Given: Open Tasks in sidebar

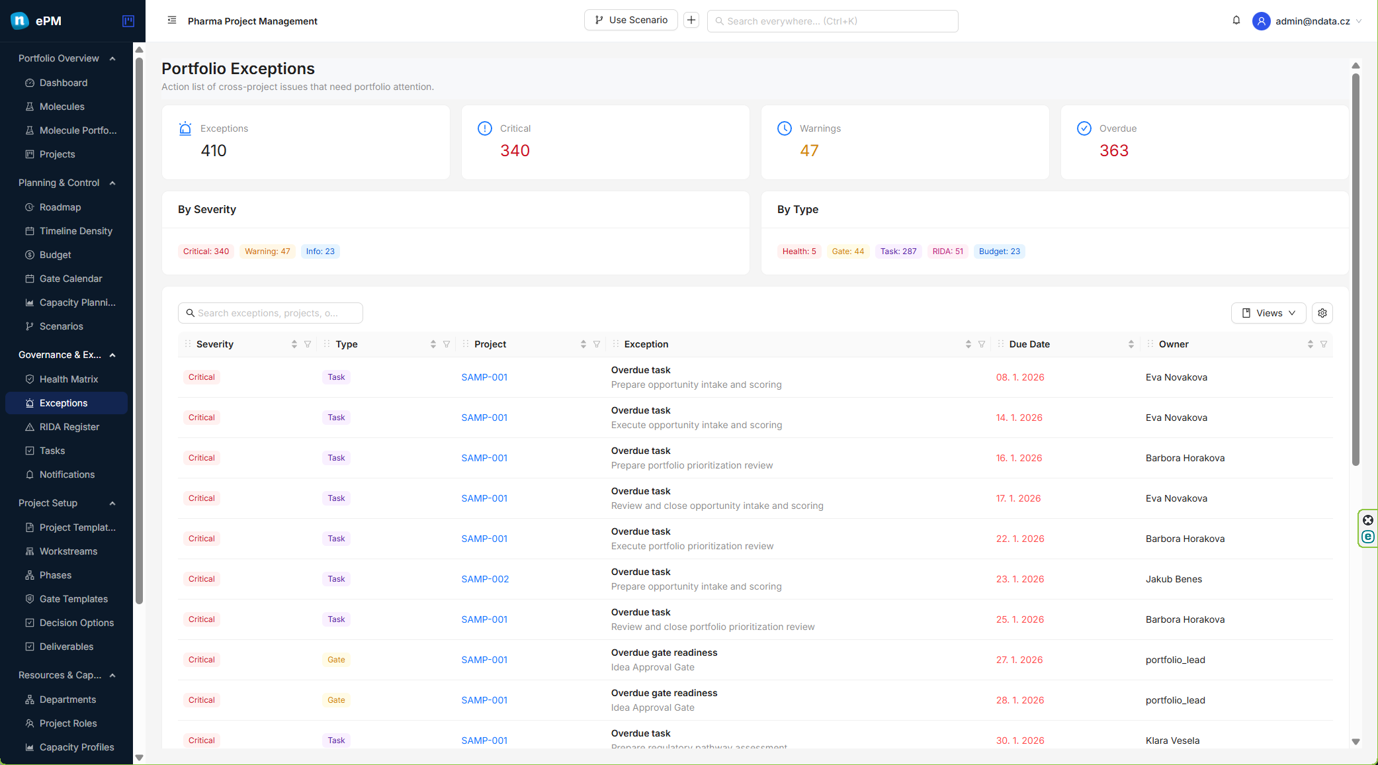Looking at the screenshot, I should tap(66, 451).
